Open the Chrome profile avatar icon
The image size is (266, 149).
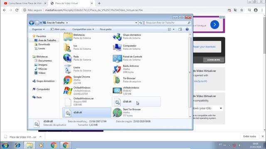tap(256, 10)
